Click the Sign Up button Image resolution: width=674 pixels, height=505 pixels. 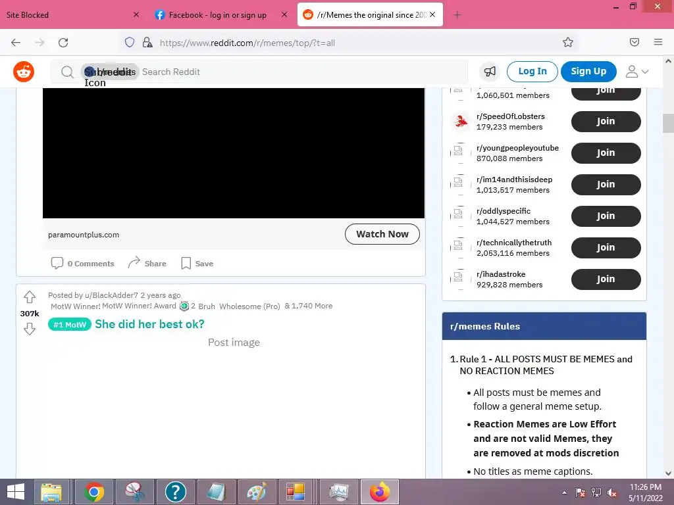(588, 71)
